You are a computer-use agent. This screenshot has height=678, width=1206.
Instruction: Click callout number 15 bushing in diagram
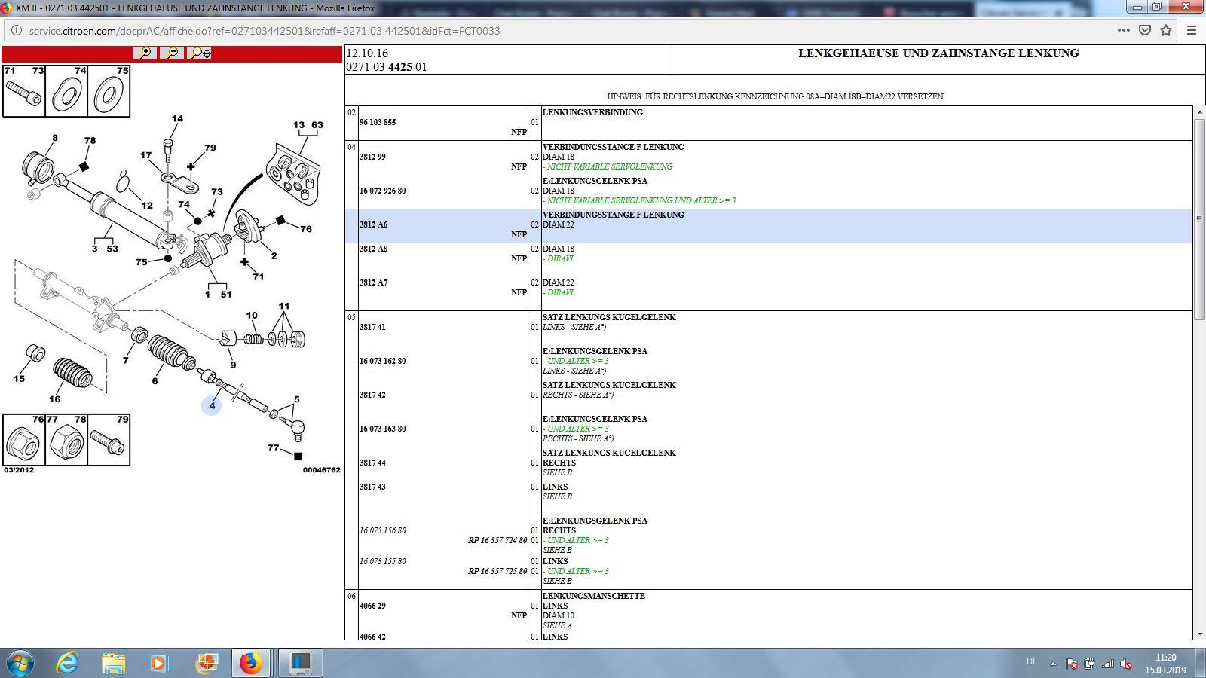coord(19,378)
